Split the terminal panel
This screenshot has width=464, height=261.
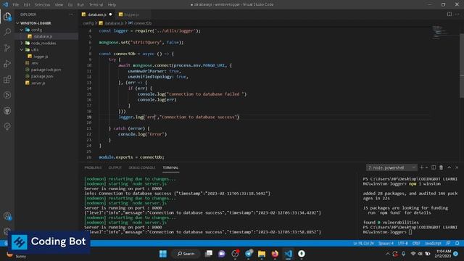[x=434, y=167]
